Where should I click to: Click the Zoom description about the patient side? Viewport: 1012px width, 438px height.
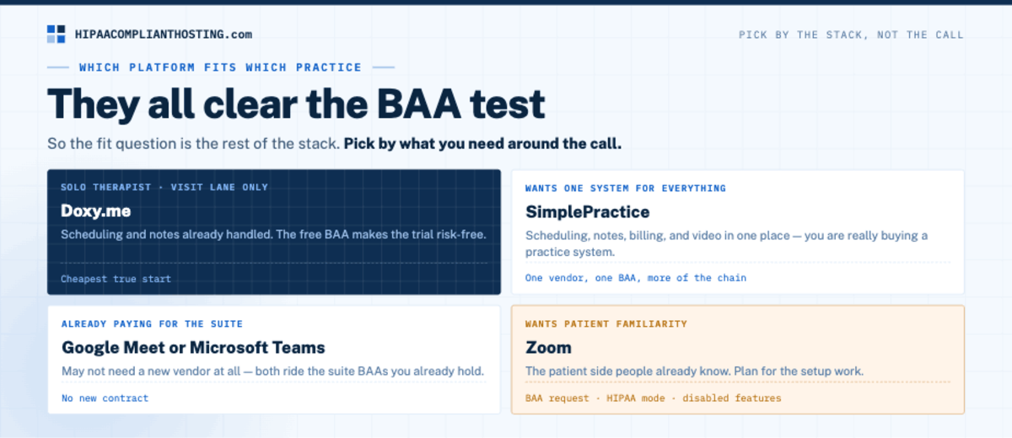click(x=694, y=371)
